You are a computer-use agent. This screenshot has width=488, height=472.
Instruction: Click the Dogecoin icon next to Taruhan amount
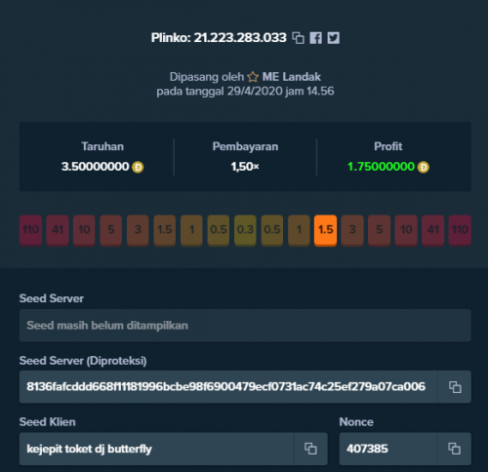click(138, 167)
